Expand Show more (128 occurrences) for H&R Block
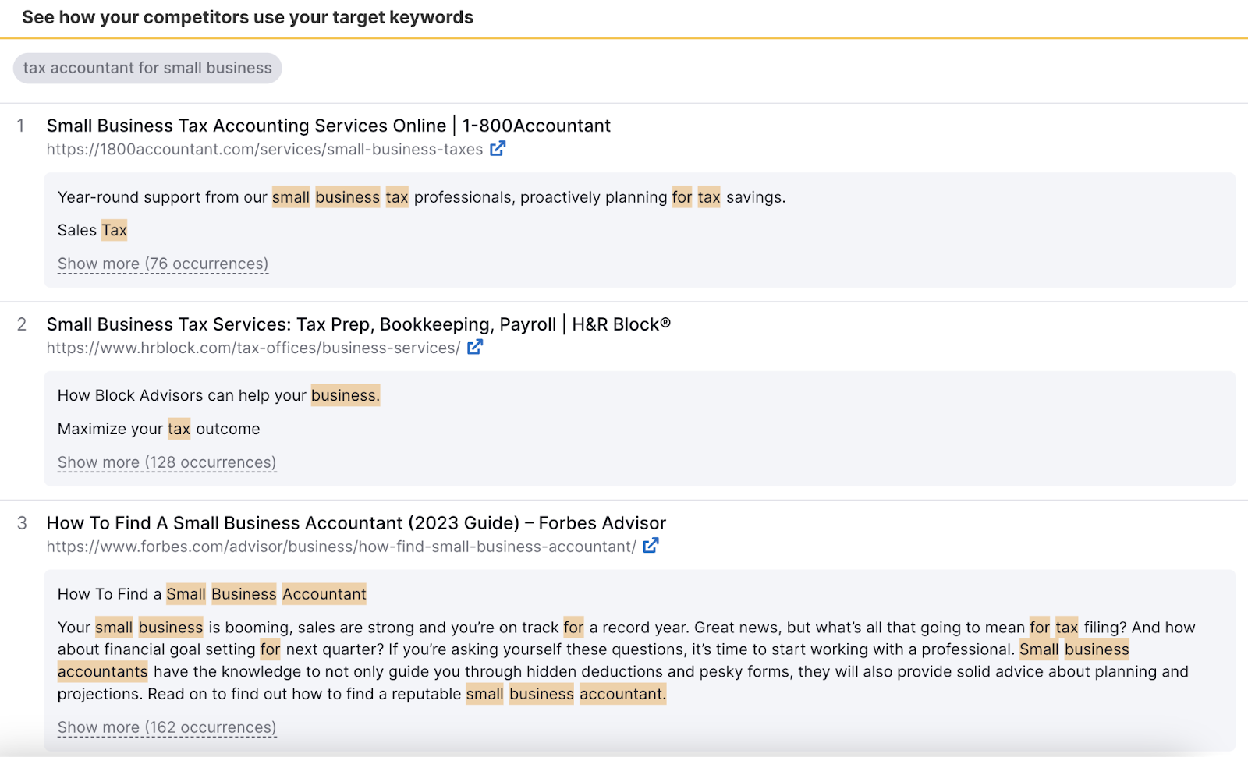Screen dimensions: 1248x757 pyautogui.click(x=166, y=462)
